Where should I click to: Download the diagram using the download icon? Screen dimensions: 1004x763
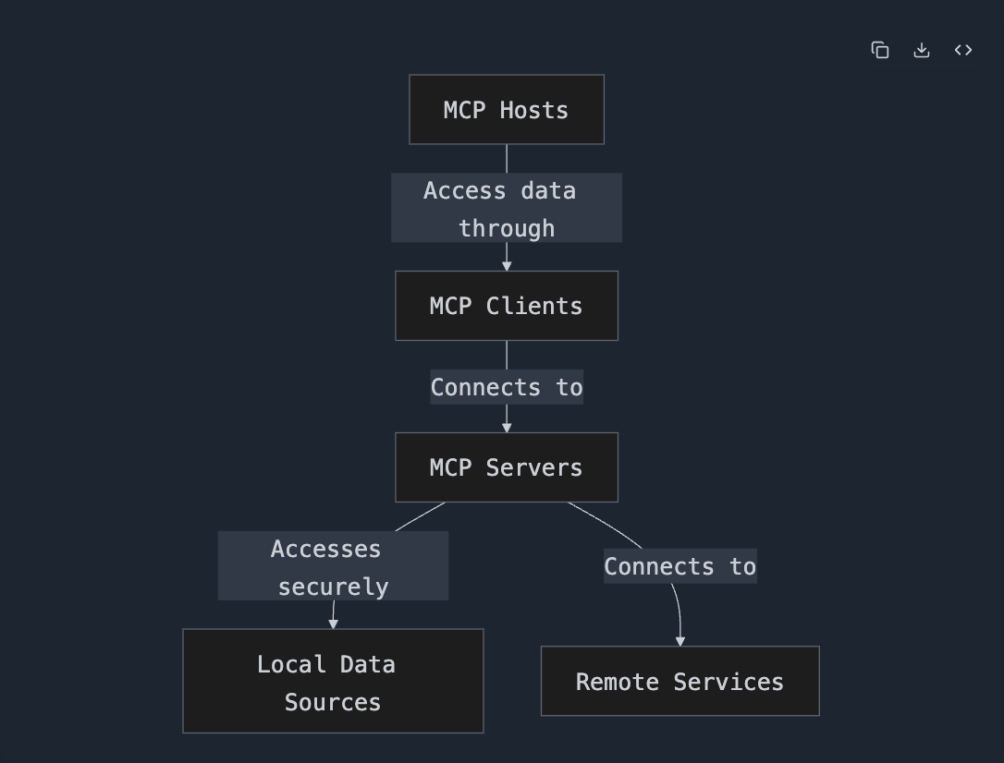(x=922, y=50)
